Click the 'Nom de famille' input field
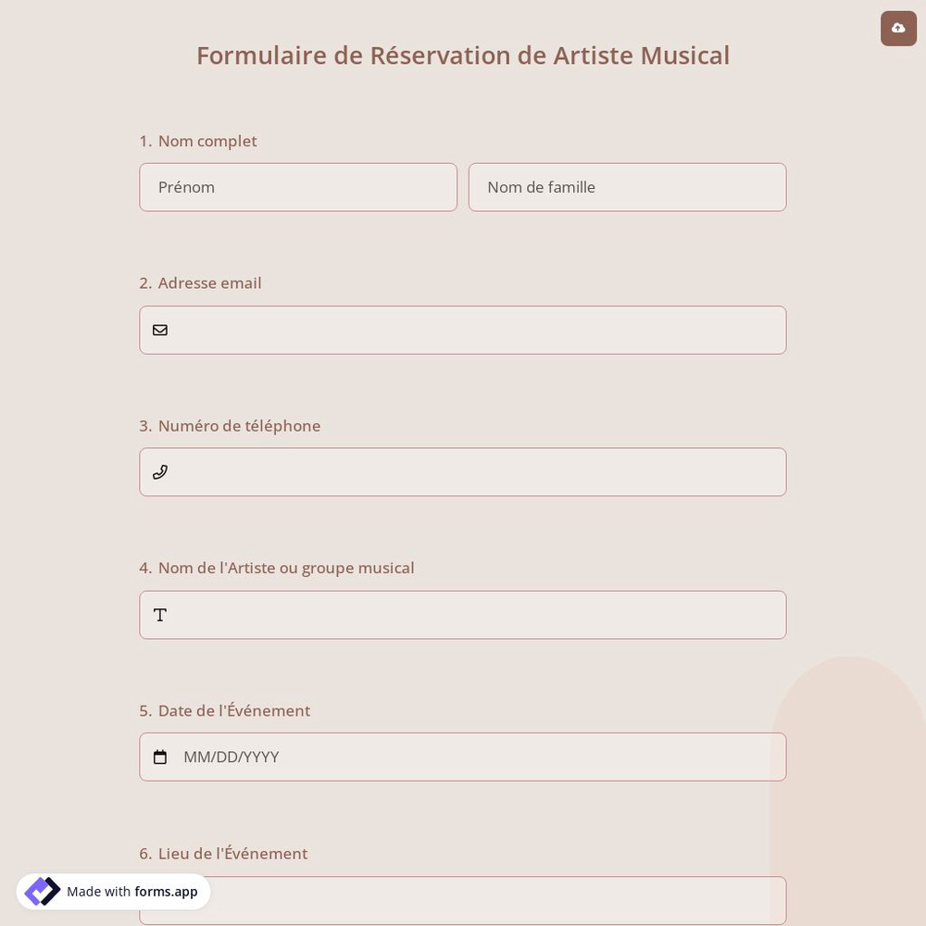926x926 pixels. [627, 187]
